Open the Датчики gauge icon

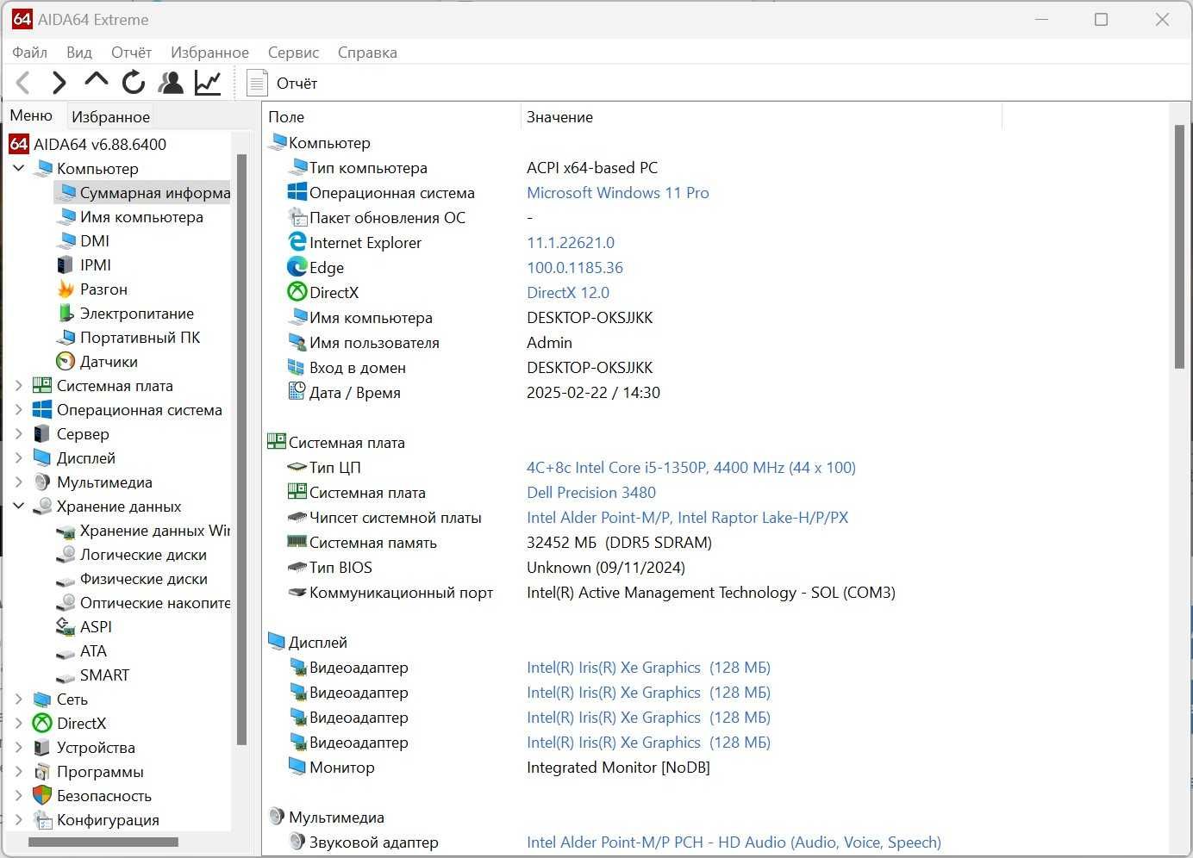pos(66,362)
